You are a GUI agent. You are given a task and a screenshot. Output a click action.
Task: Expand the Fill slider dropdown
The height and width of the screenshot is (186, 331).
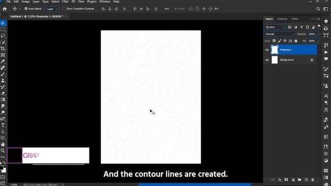click(318, 41)
